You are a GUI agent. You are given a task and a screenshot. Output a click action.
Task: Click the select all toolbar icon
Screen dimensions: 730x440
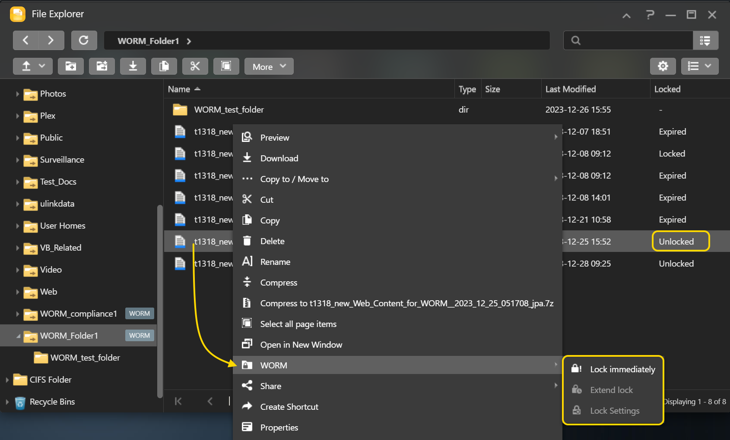coord(226,66)
